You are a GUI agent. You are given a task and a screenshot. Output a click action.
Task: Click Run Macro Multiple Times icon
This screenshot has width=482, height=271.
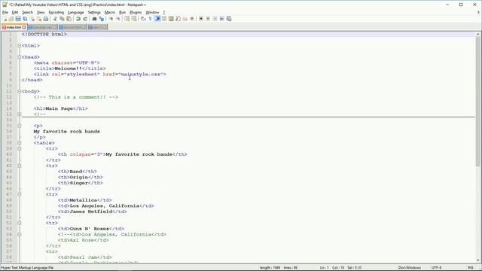(221, 19)
